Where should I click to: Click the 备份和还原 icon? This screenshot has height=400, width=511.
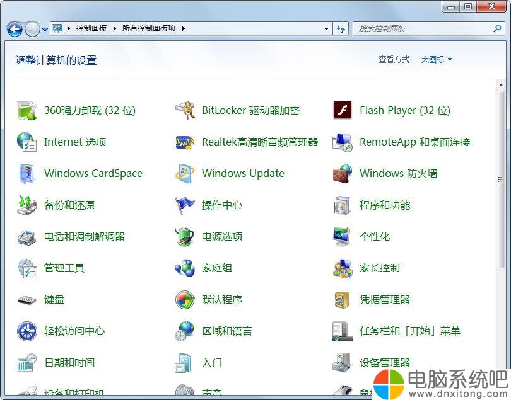tap(27, 205)
